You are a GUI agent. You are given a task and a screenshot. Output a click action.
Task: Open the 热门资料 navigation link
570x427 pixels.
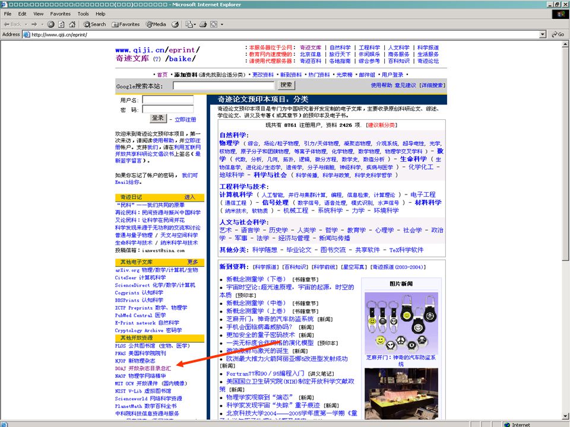coord(319,75)
